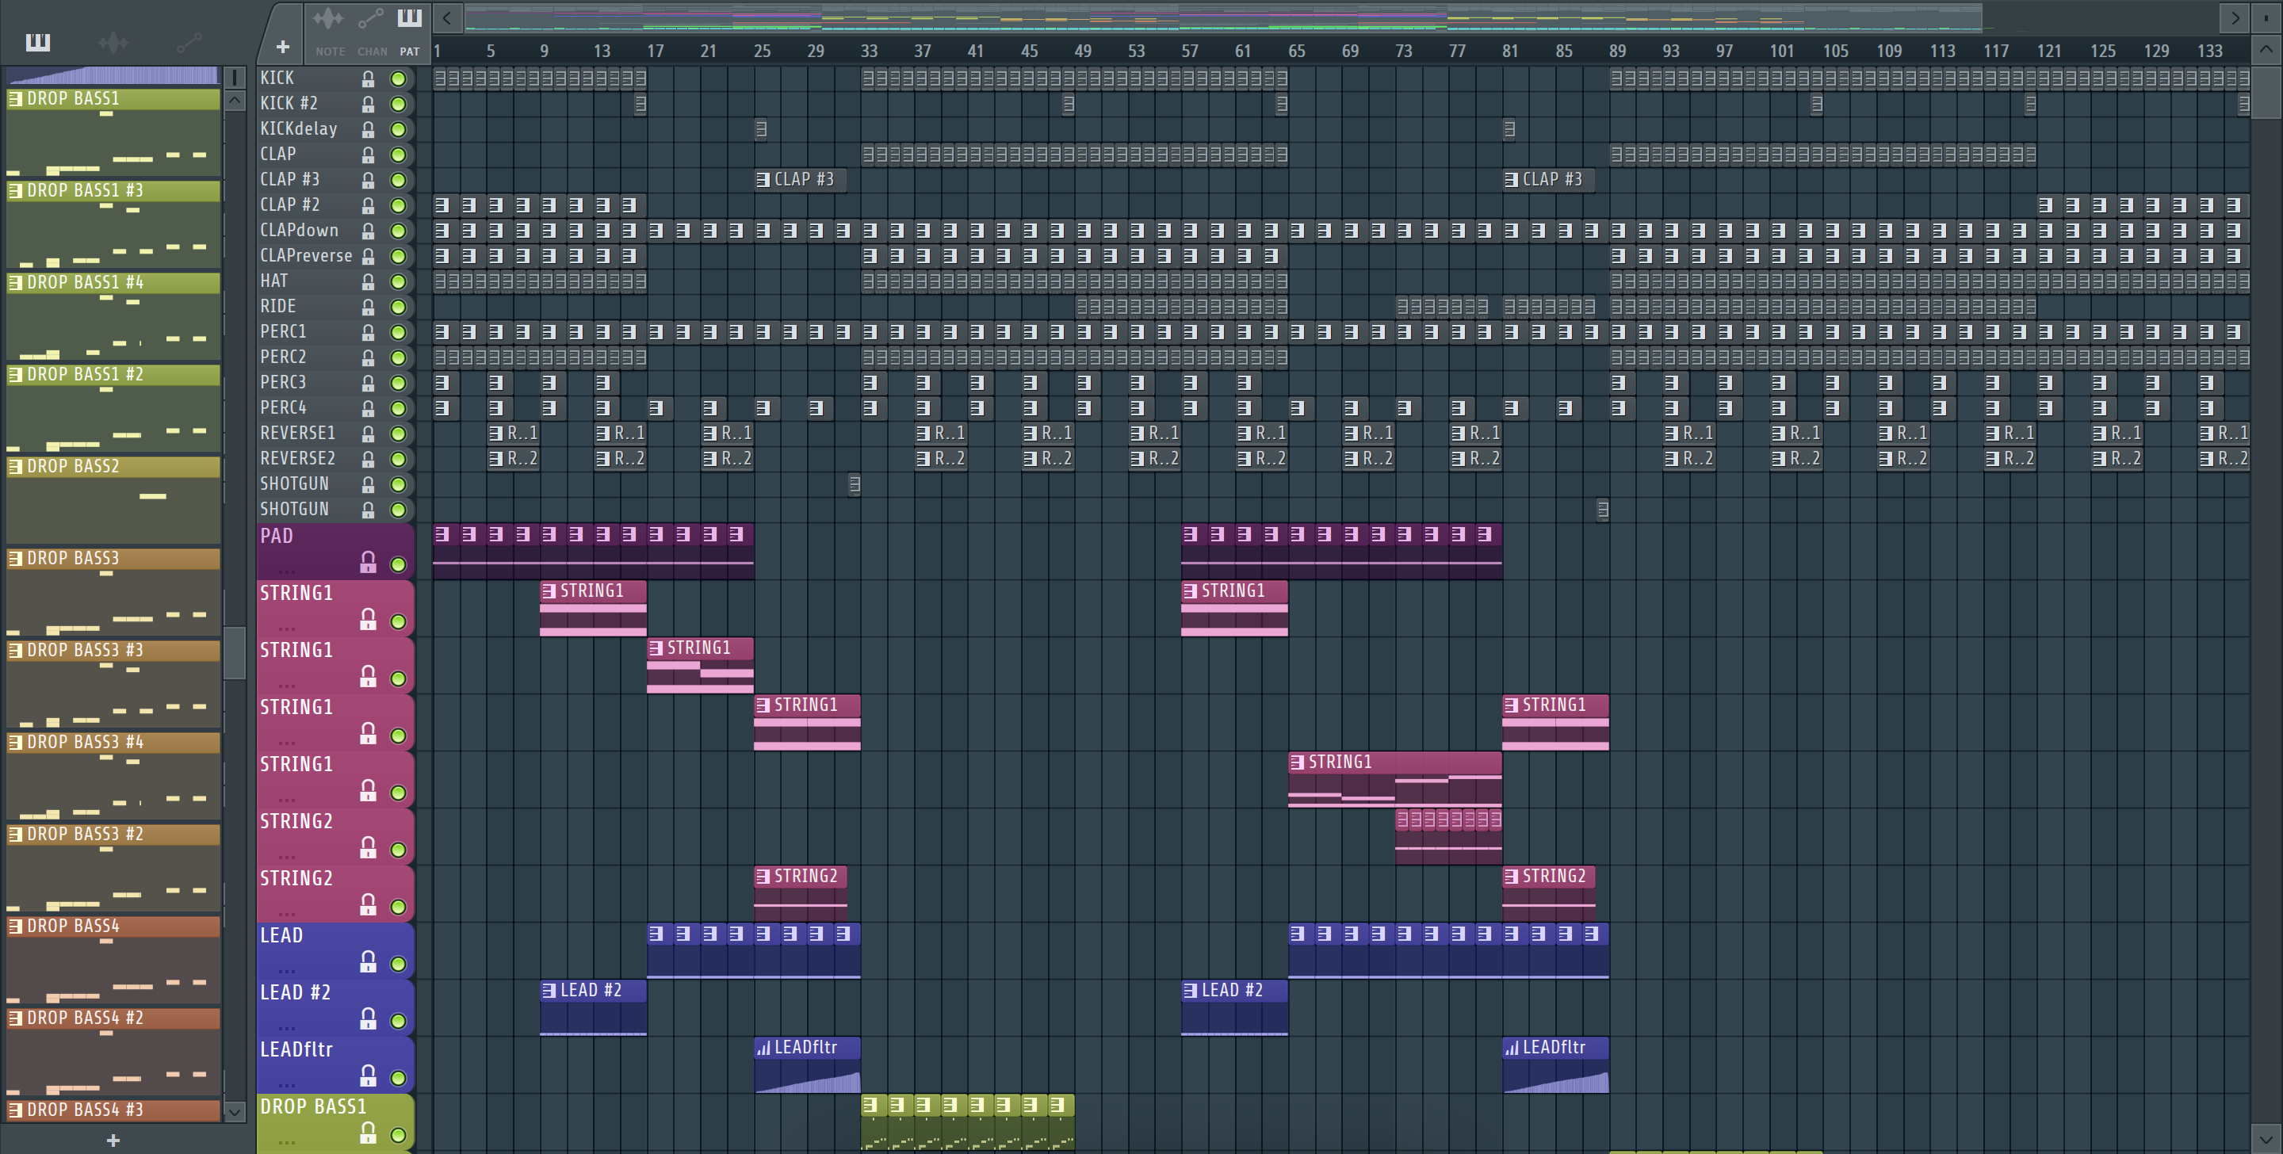The height and width of the screenshot is (1154, 2283).
Task: Click the LEAD #2 clip at bar 57
Action: pos(1233,1007)
